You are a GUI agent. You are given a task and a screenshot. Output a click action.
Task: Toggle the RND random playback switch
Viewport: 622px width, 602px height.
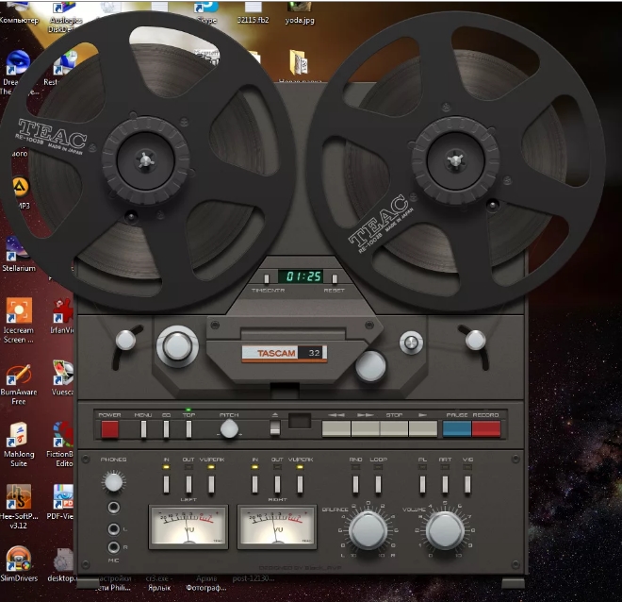click(x=355, y=484)
